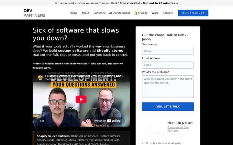Click the video title Custom Software Development
The height and width of the screenshot is (145, 233).
coord(84,76)
